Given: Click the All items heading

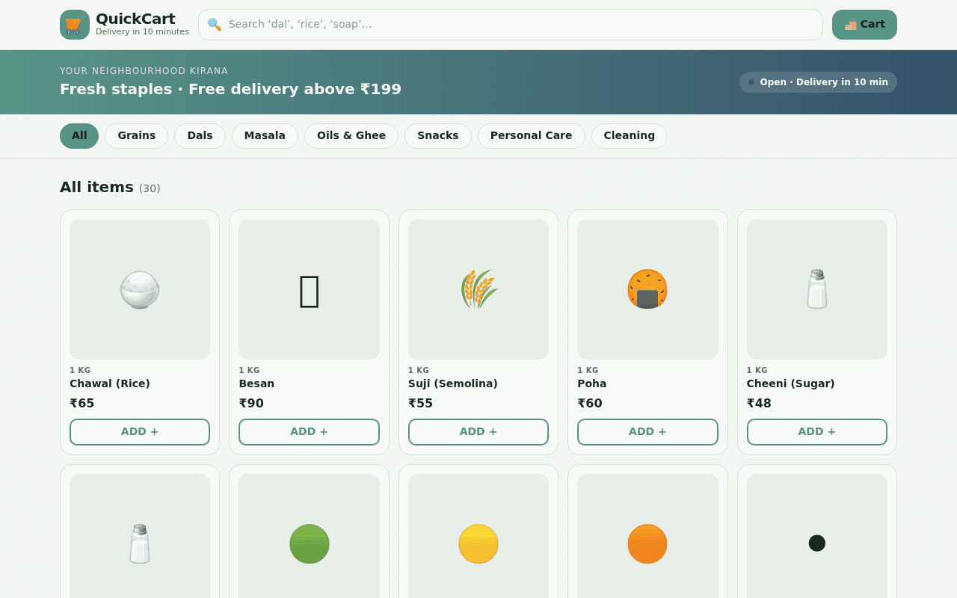Looking at the screenshot, I should [96, 187].
